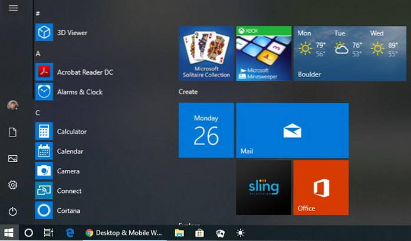Open the Mail tile
411x241 pixels.
(x=292, y=130)
